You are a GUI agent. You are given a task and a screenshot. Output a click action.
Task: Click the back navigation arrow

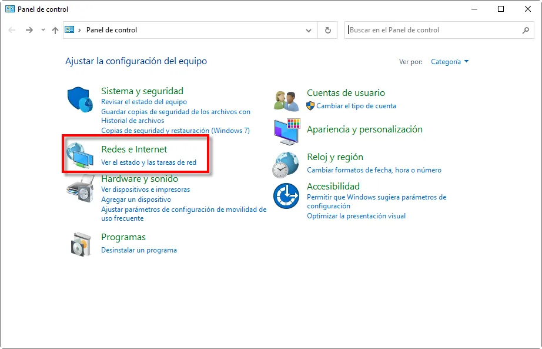[x=12, y=30]
